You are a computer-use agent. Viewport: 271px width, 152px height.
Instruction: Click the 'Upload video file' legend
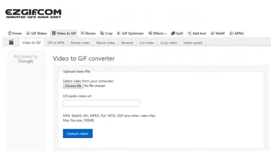point(77,71)
